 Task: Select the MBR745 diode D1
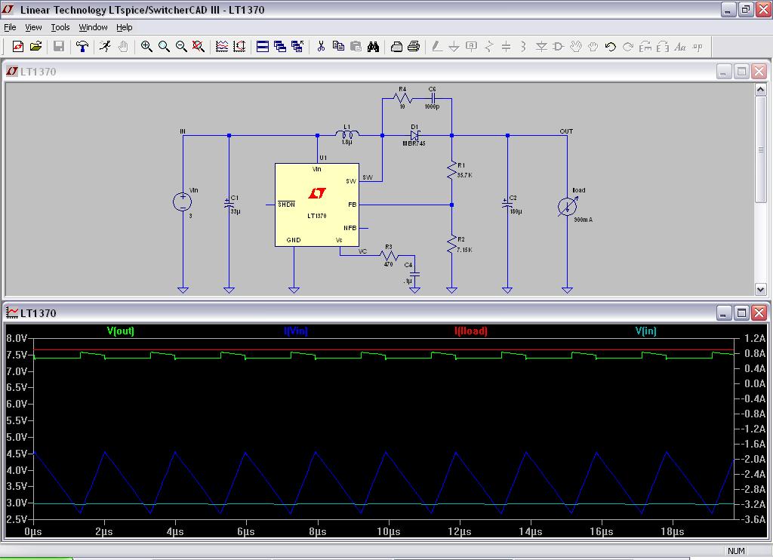tap(414, 135)
